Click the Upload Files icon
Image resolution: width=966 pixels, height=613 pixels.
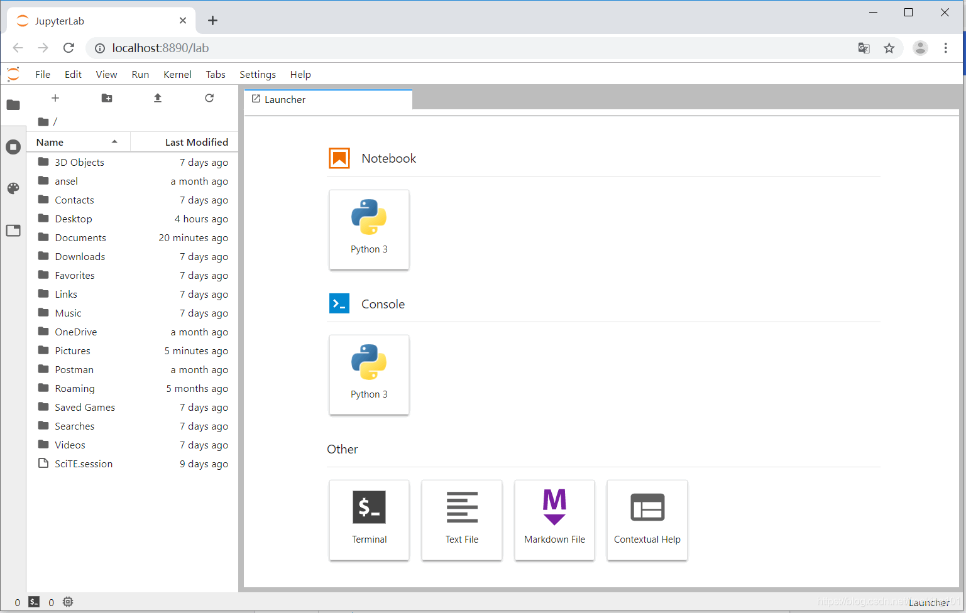coord(158,98)
